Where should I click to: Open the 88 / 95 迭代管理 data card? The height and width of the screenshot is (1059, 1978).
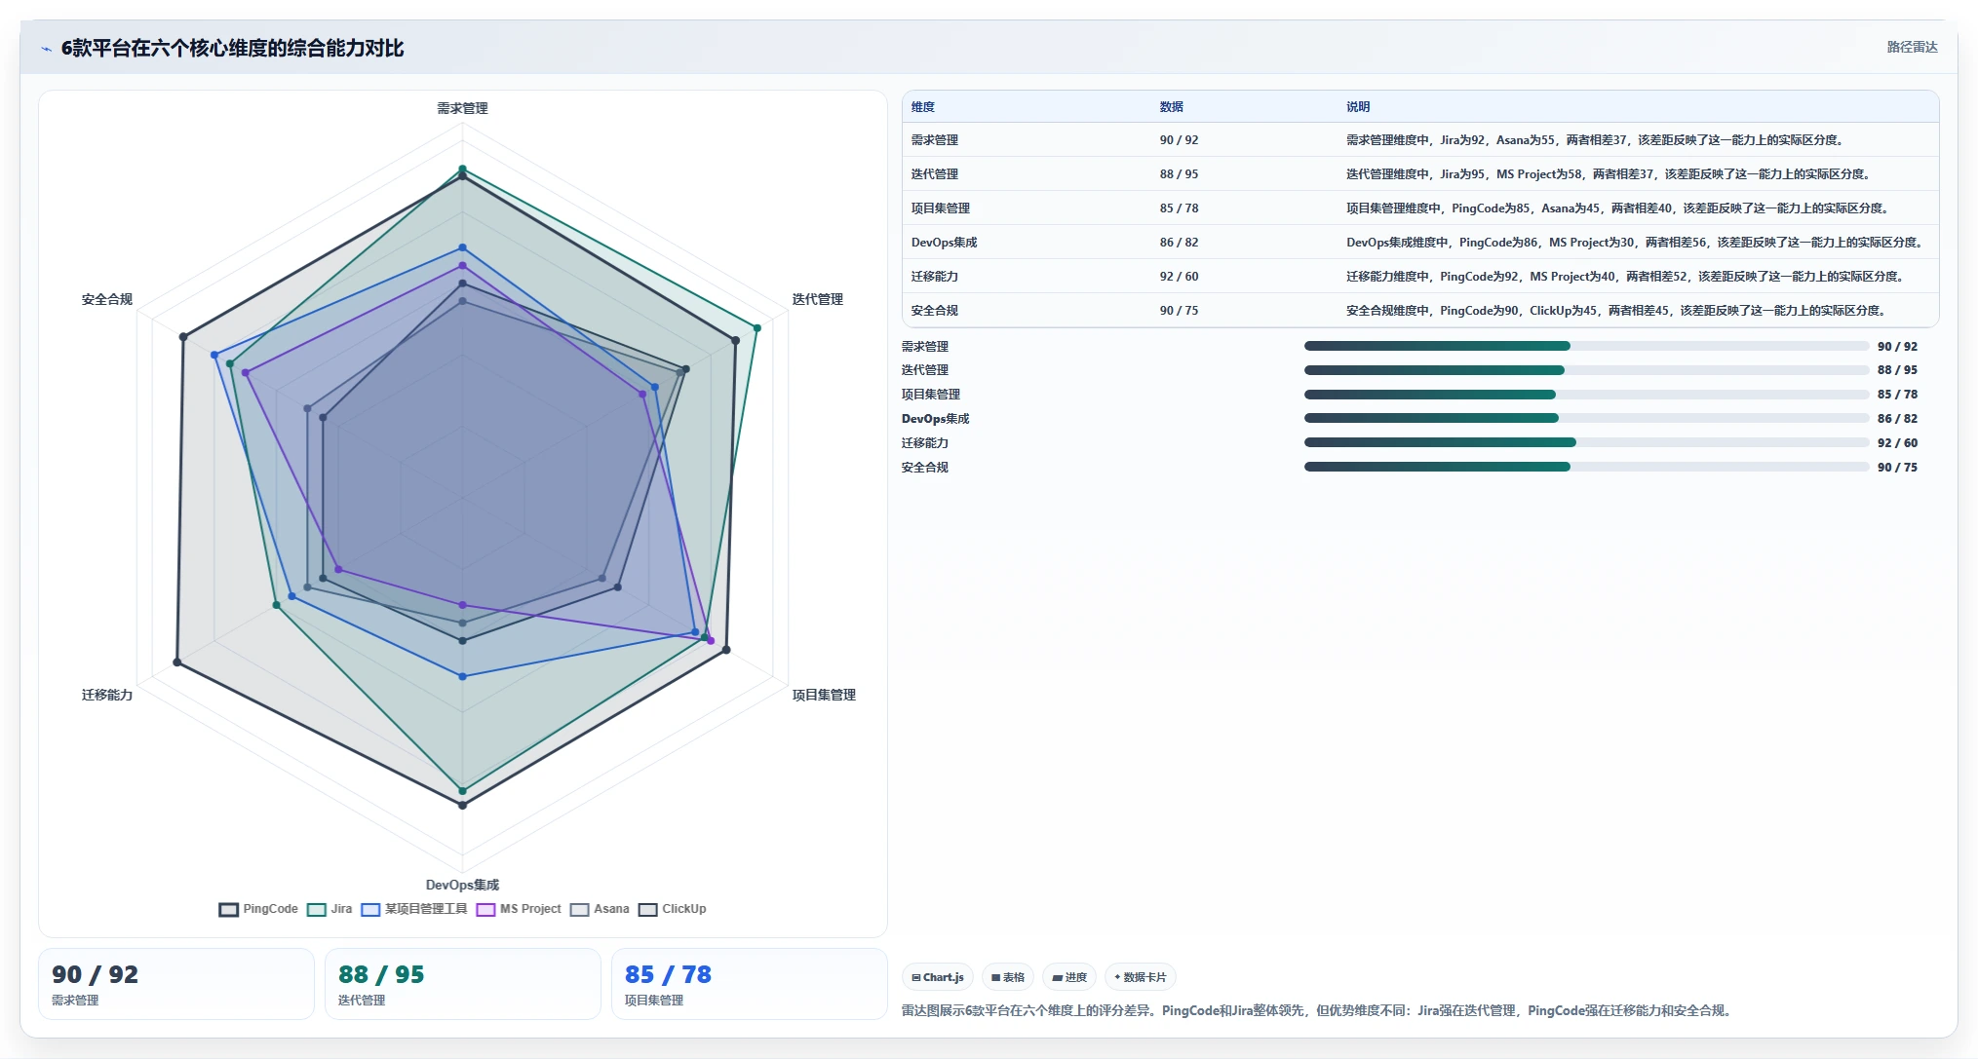[463, 984]
